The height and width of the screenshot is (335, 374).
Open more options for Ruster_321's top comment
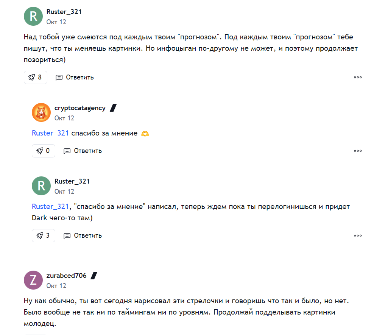point(358,77)
